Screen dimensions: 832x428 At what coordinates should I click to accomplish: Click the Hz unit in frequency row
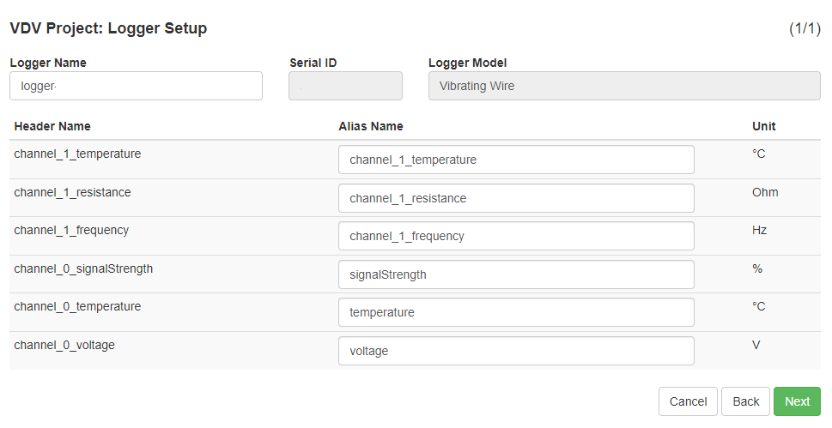point(759,230)
